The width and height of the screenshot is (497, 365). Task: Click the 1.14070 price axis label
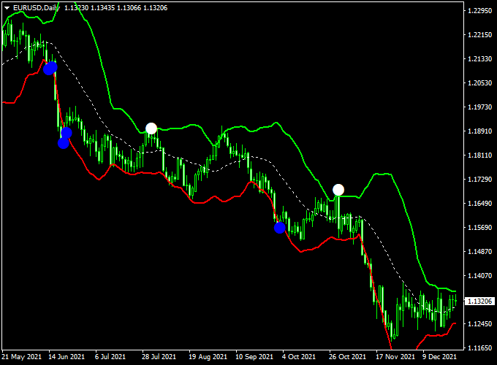pyautogui.click(x=480, y=276)
